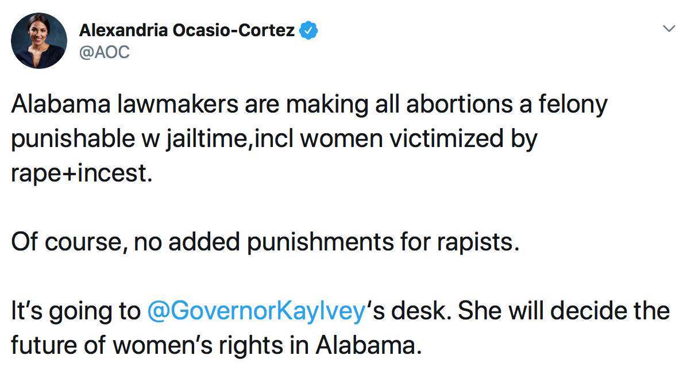Click the text 'It's going to'
Image resolution: width=687 pixels, height=386 pixels.
pyautogui.click(x=76, y=311)
